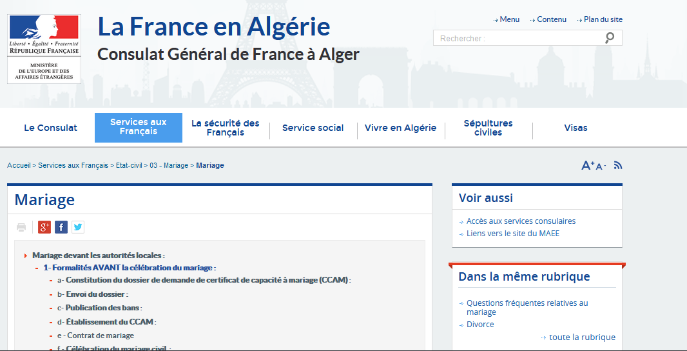687x351 pixels.
Task: Open the Services aux Français tab
Action: tap(139, 127)
